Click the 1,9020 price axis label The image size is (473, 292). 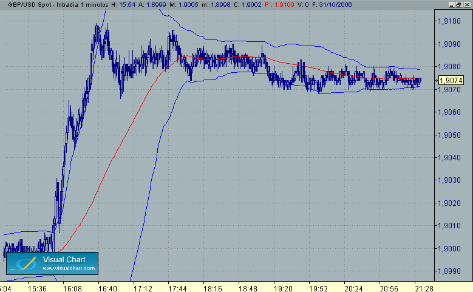pyautogui.click(x=449, y=203)
